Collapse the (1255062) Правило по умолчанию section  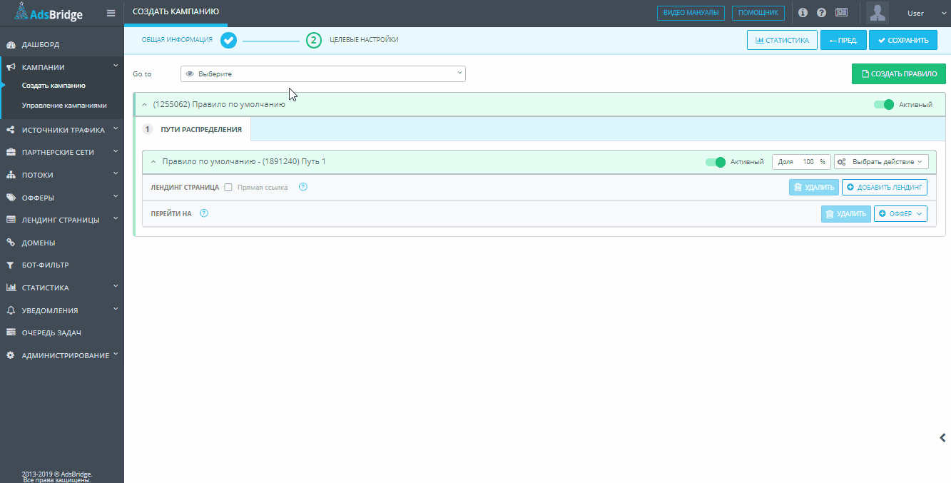click(144, 104)
